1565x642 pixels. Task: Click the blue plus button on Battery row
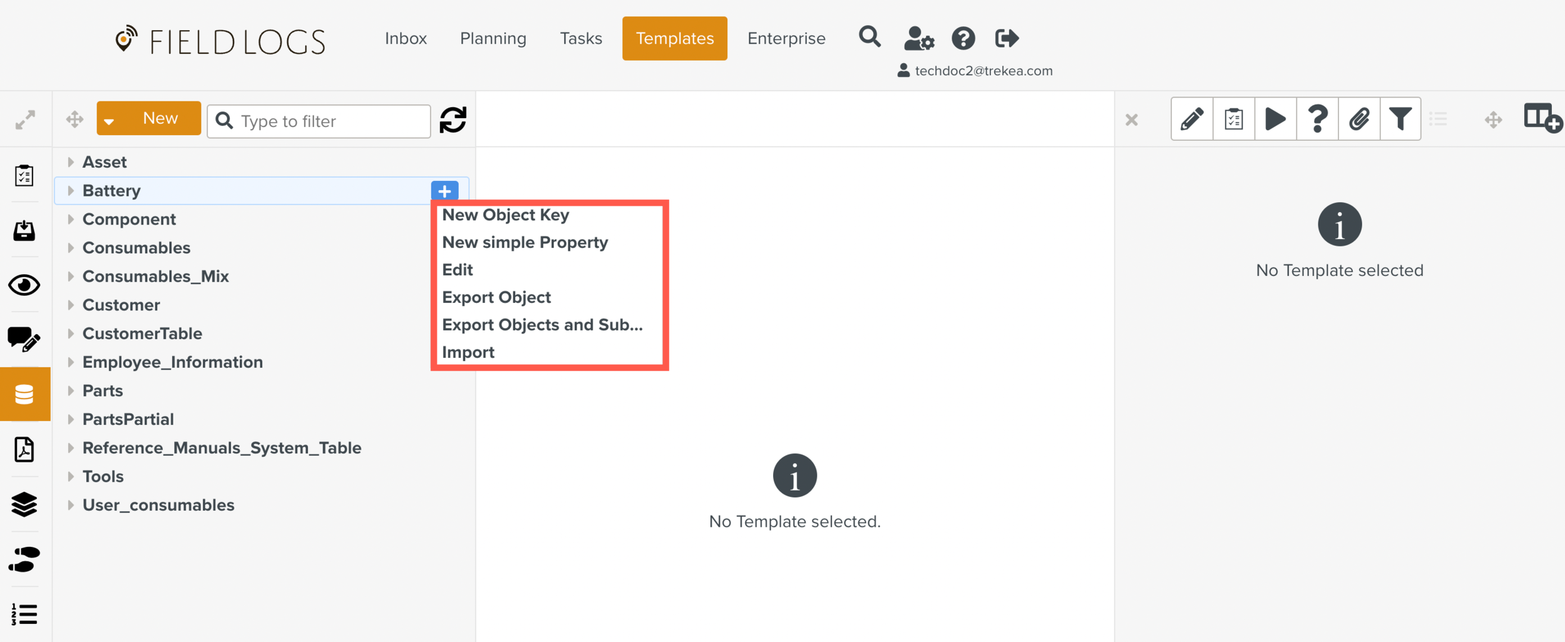pos(444,191)
